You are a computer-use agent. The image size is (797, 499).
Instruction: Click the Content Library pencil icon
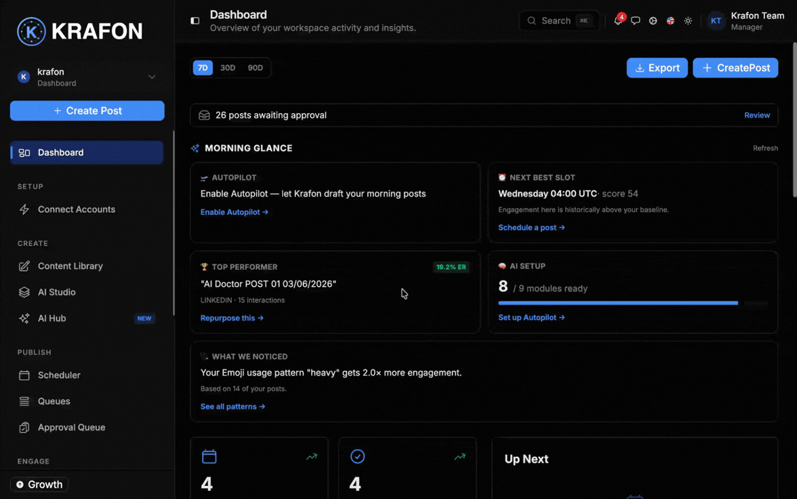(24, 266)
